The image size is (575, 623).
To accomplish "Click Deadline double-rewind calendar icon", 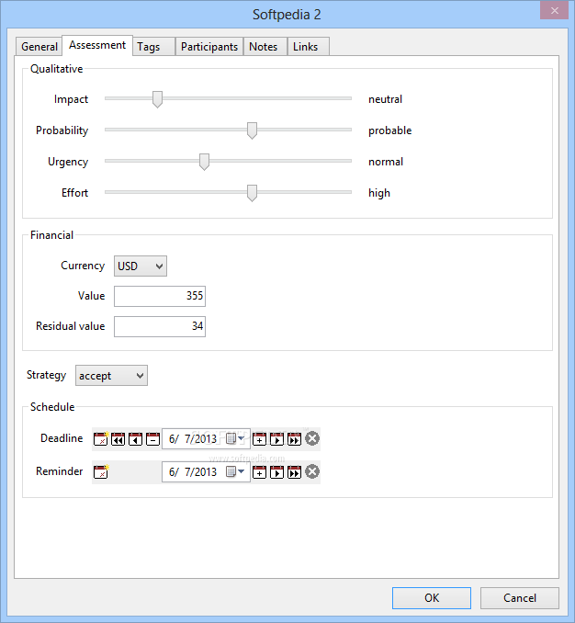I will coord(118,439).
